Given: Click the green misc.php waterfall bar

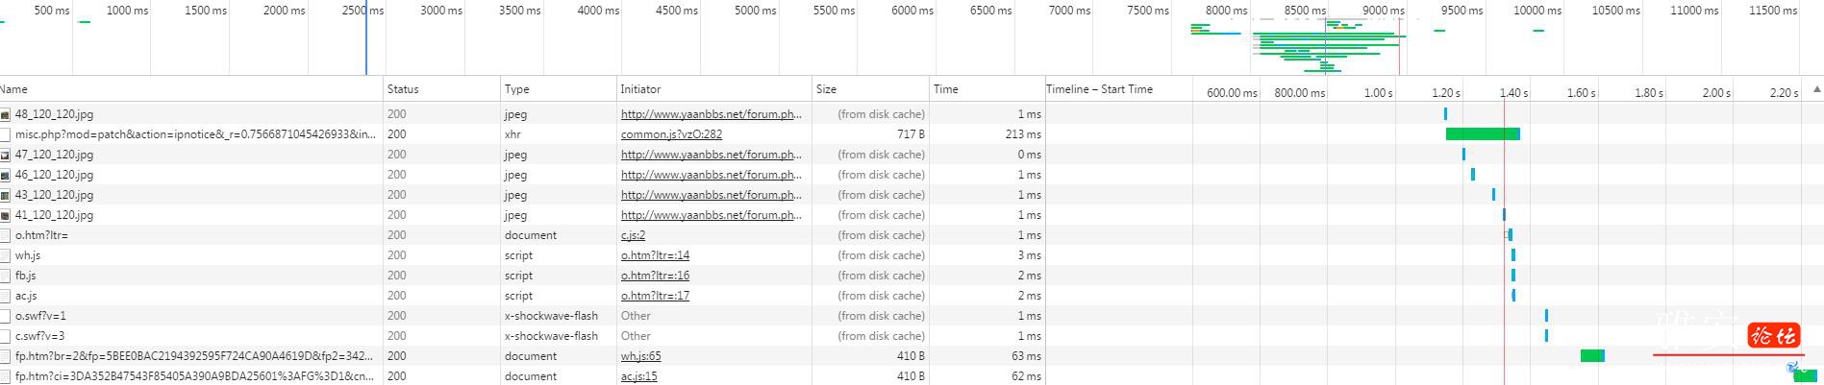Looking at the screenshot, I should 1483,134.
